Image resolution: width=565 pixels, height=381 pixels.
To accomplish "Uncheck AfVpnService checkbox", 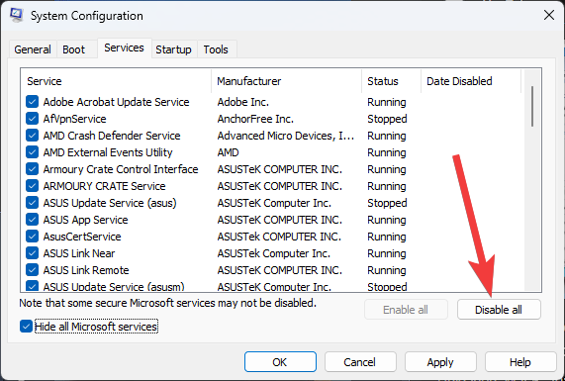I will (32, 118).
